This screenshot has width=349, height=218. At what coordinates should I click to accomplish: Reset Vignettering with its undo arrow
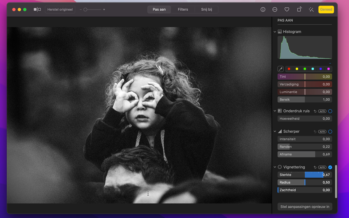pyautogui.click(x=315, y=167)
